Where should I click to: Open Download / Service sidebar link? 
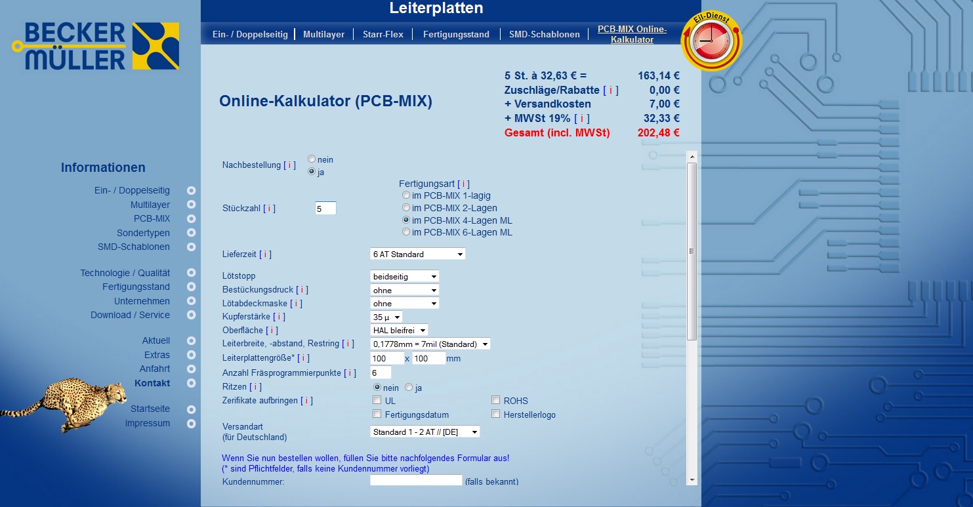tap(130, 315)
